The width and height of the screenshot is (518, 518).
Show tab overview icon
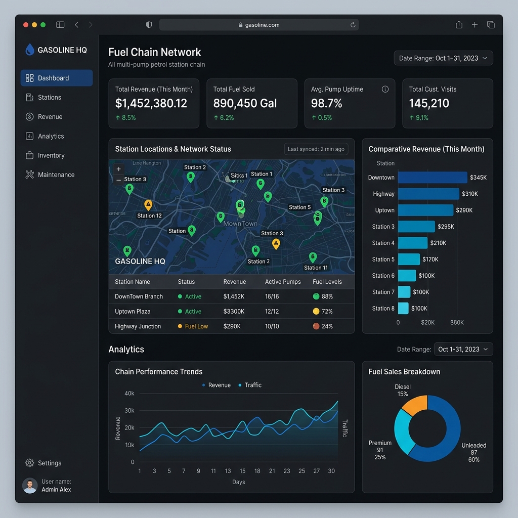tap(491, 25)
